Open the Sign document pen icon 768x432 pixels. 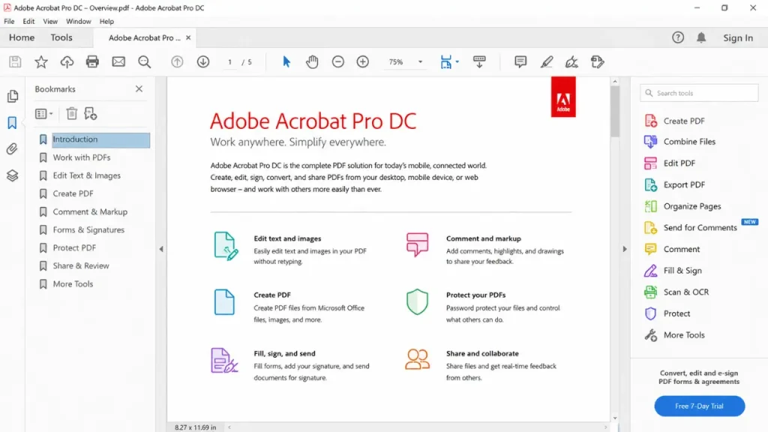click(571, 61)
